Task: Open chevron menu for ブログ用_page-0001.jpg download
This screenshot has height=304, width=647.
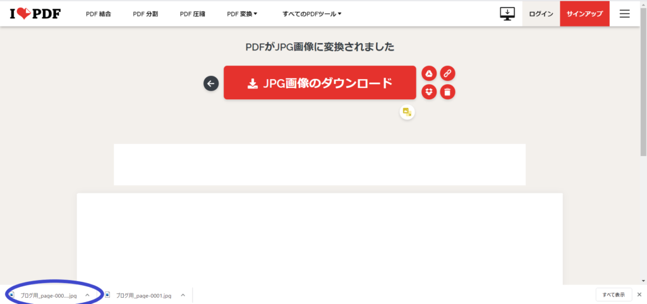Action: (183, 295)
